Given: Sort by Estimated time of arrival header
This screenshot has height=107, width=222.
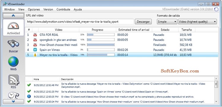Looking at the screenshot, I should coord(134,30).
